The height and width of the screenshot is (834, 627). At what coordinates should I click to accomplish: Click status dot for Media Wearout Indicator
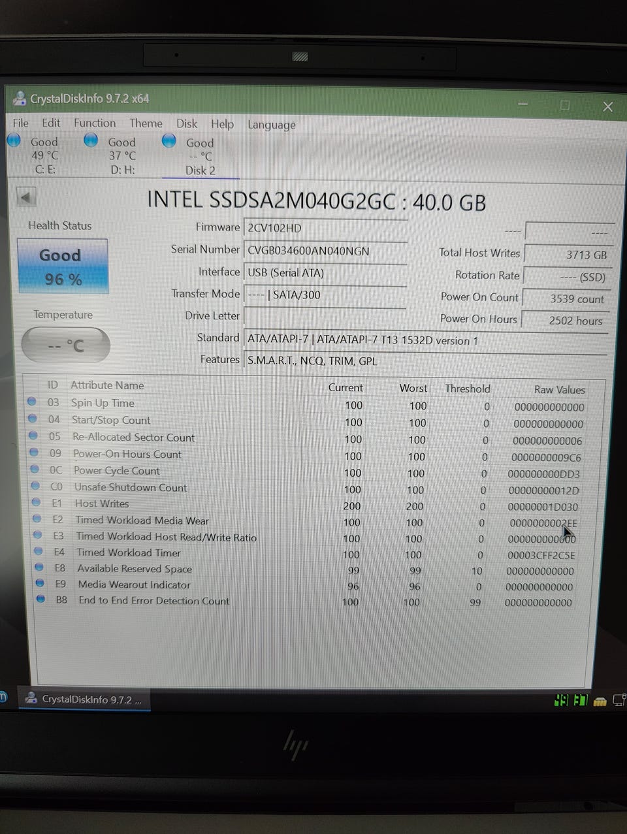40,583
